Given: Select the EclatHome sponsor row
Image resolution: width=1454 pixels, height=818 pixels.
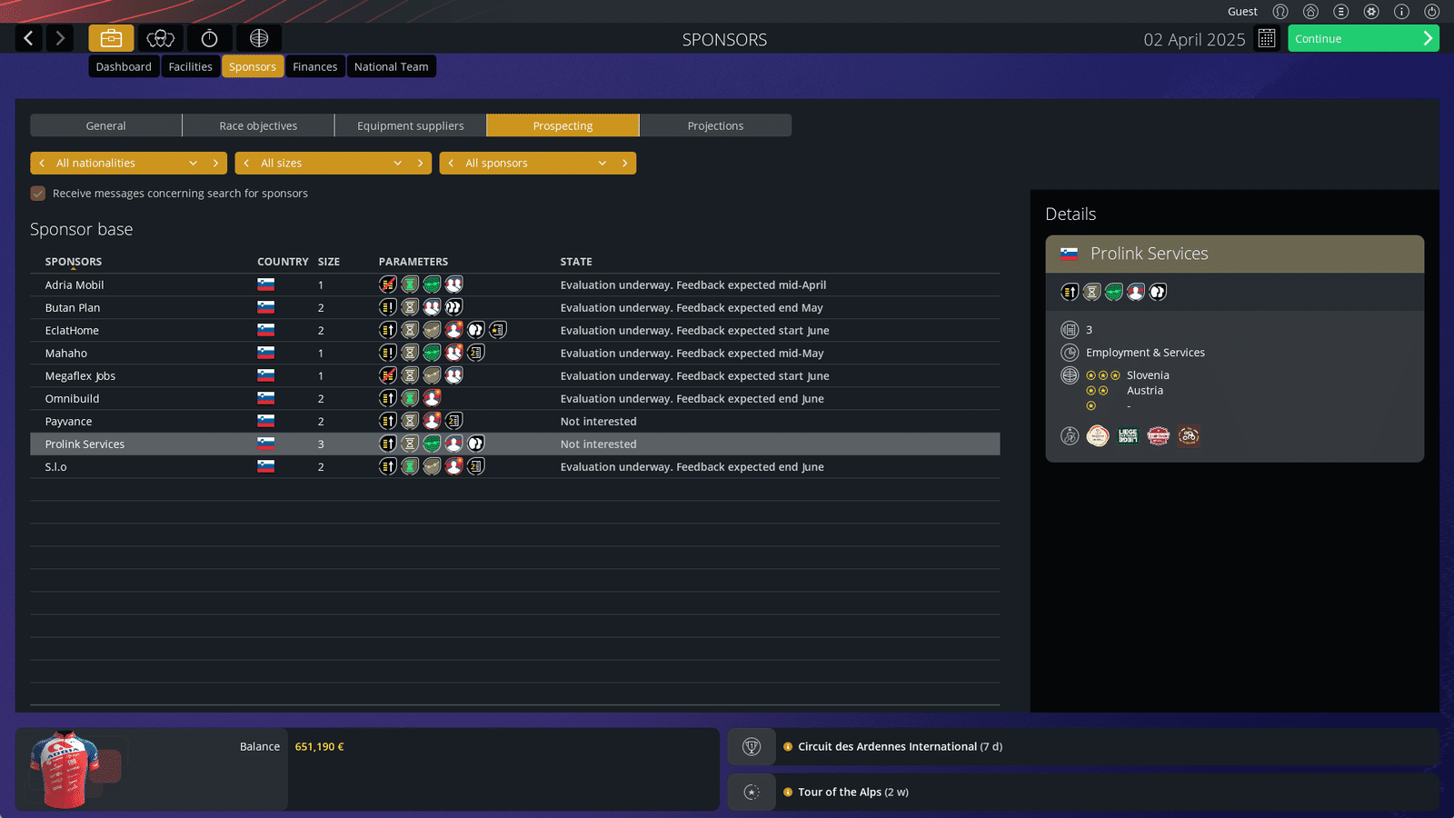Looking at the screenshot, I should (515, 331).
